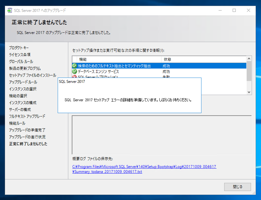261x200 pixels.
Task: Click the 状態 column header
Action: [204, 59]
